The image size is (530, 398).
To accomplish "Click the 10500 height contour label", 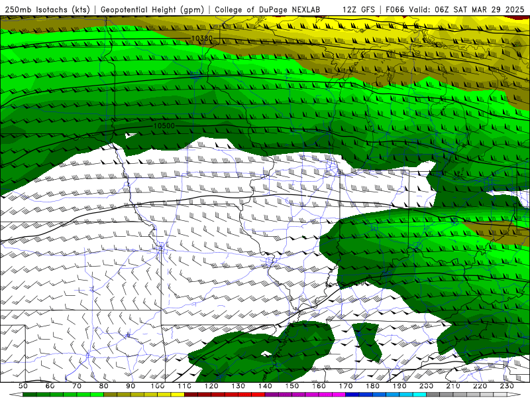I will 164,126.
